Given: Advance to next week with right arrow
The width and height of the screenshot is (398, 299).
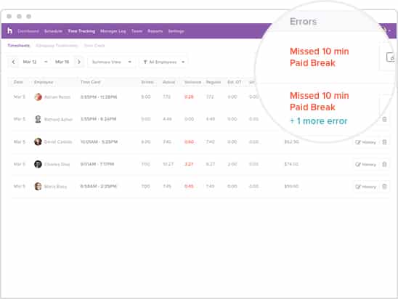Looking at the screenshot, I should 79,62.
